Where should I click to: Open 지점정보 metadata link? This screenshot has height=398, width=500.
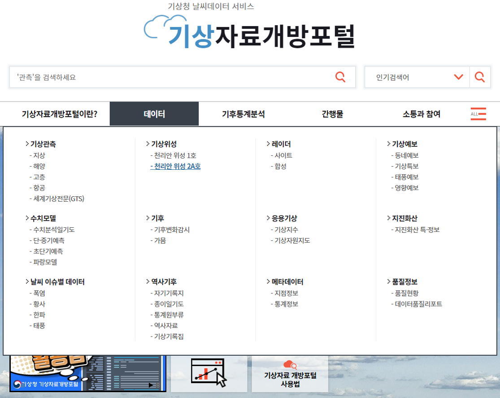[284, 293]
